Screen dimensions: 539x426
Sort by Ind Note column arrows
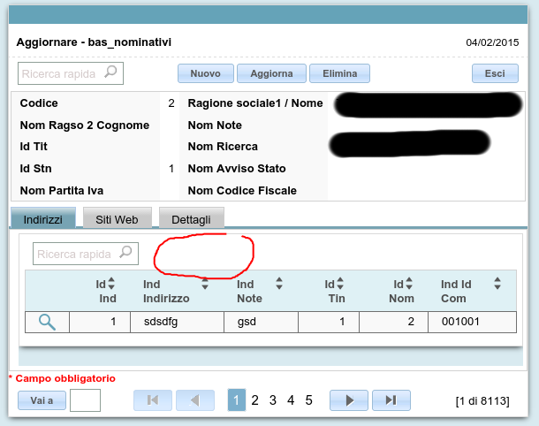(x=279, y=285)
